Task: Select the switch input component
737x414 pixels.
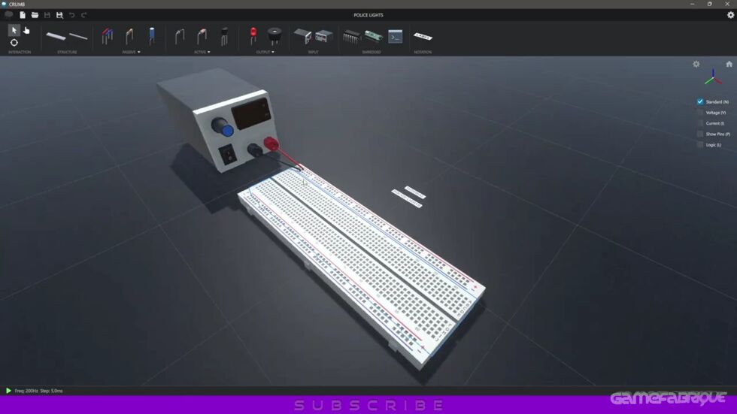Action: point(302,36)
